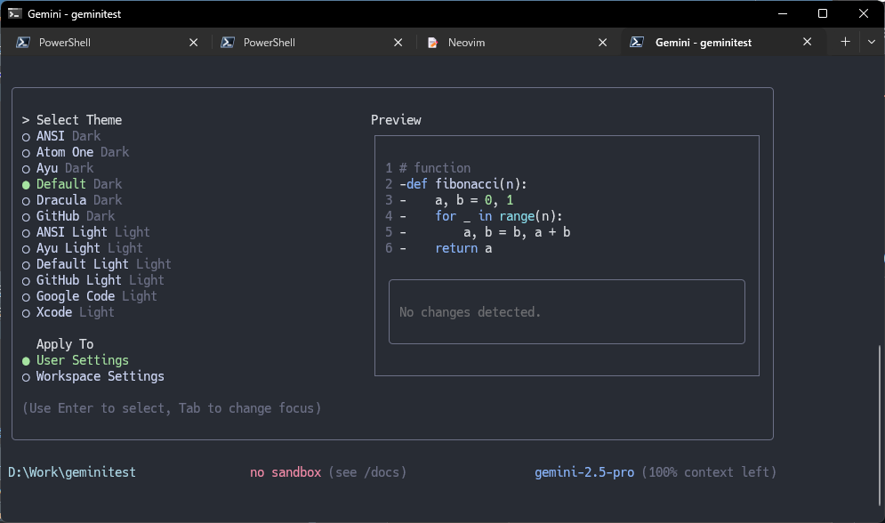Viewport: 885px width, 523px height.
Task: Expand the new tab profile dropdown
Action: (x=871, y=42)
